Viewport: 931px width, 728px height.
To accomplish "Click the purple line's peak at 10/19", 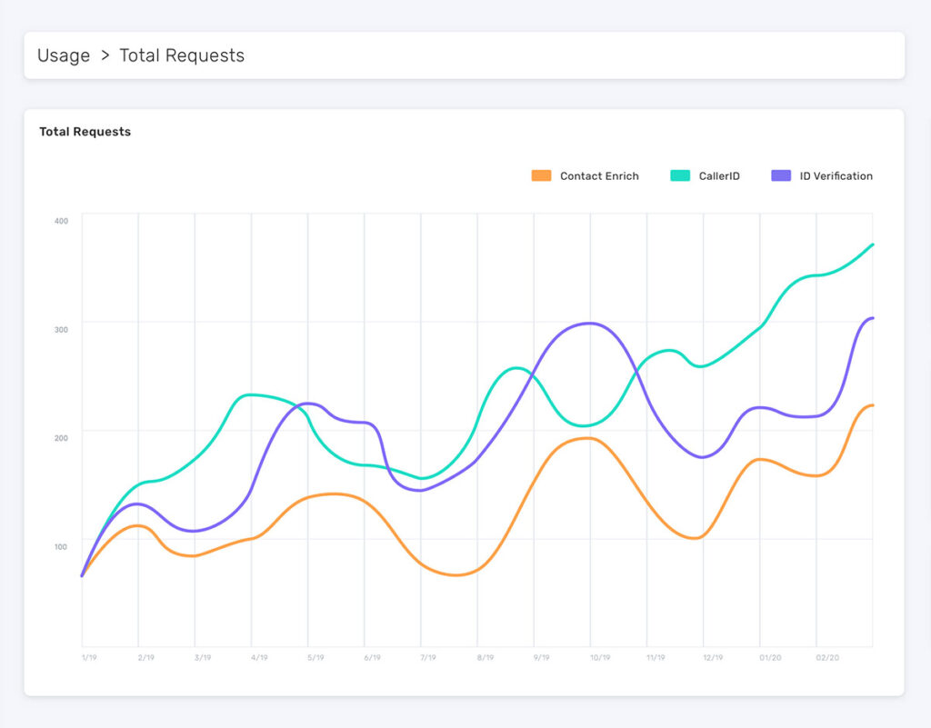I will pos(590,323).
